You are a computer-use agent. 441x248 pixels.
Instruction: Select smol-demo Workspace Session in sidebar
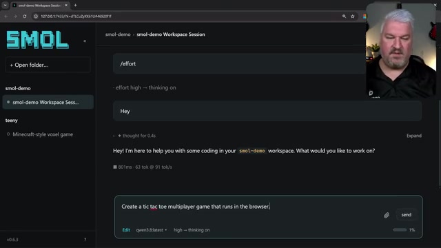(x=48, y=102)
